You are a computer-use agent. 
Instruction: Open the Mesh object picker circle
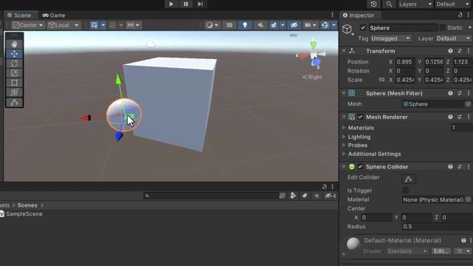(x=468, y=103)
